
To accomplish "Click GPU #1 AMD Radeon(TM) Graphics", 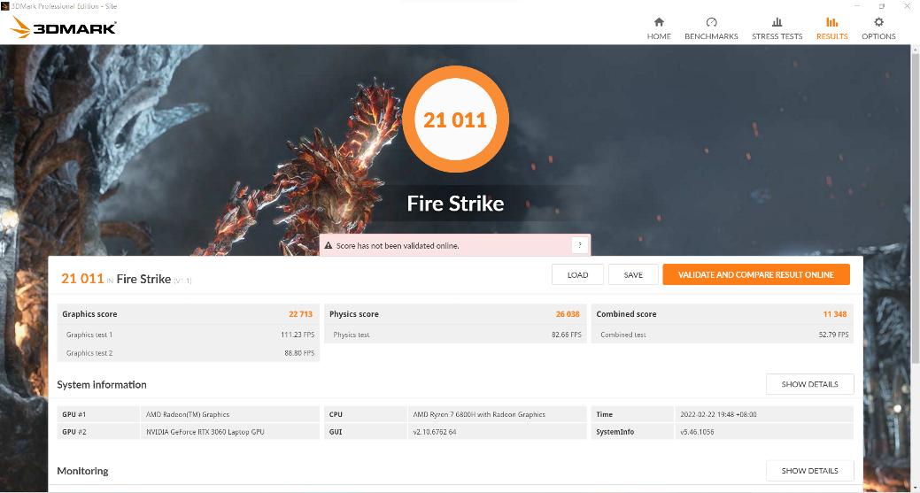I will (x=189, y=414).
